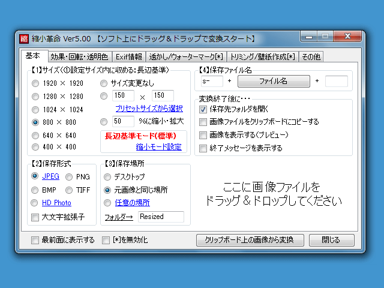This screenshot has width=384, height=288.
Task: Click the ファイル名 button
Action: 274,81
